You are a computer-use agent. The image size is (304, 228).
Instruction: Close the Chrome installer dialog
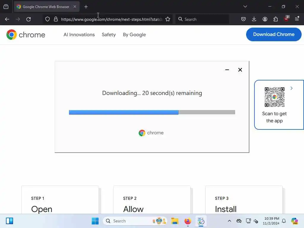click(240, 70)
